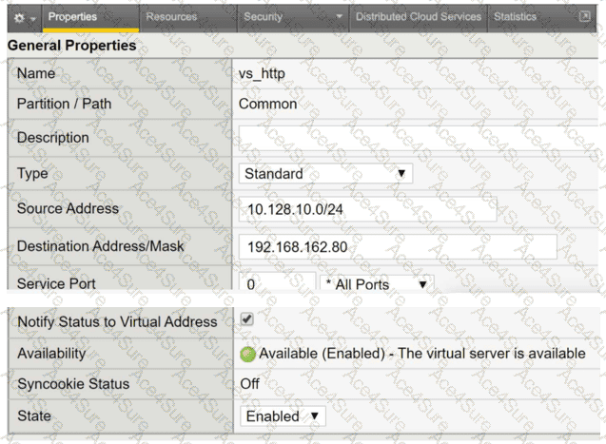The width and height of the screenshot is (606, 444).
Task: Click the vs_http name value
Action: point(262,73)
